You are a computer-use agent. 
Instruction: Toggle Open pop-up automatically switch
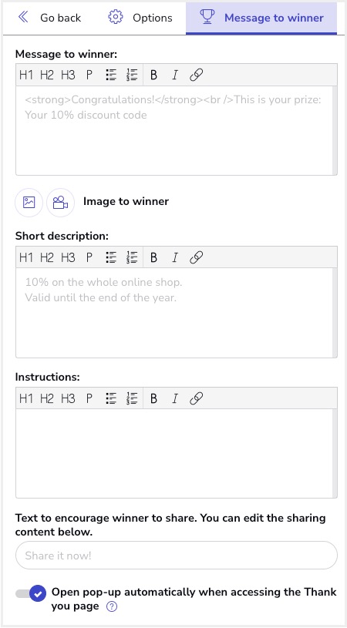click(31, 593)
